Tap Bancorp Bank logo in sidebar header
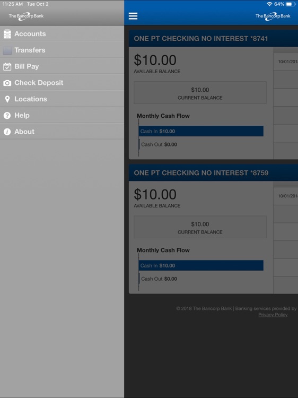 coord(26,16)
